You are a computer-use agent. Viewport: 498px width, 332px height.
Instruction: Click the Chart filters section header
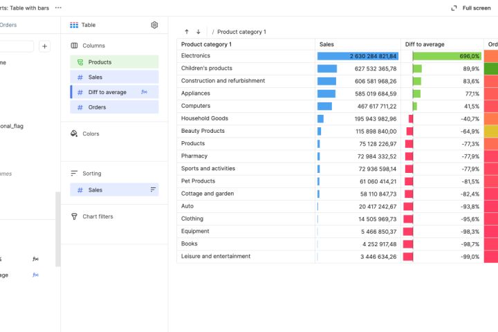98,216
